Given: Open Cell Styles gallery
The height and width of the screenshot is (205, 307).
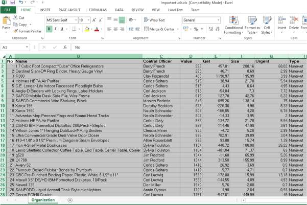Looking at the screenshot, I should pyautogui.click(x=267, y=25).
